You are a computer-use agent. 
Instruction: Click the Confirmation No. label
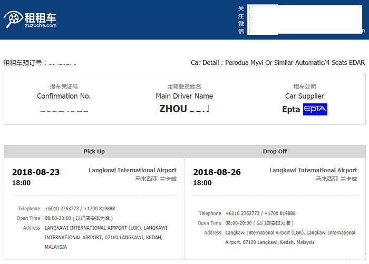[x=64, y=96]
